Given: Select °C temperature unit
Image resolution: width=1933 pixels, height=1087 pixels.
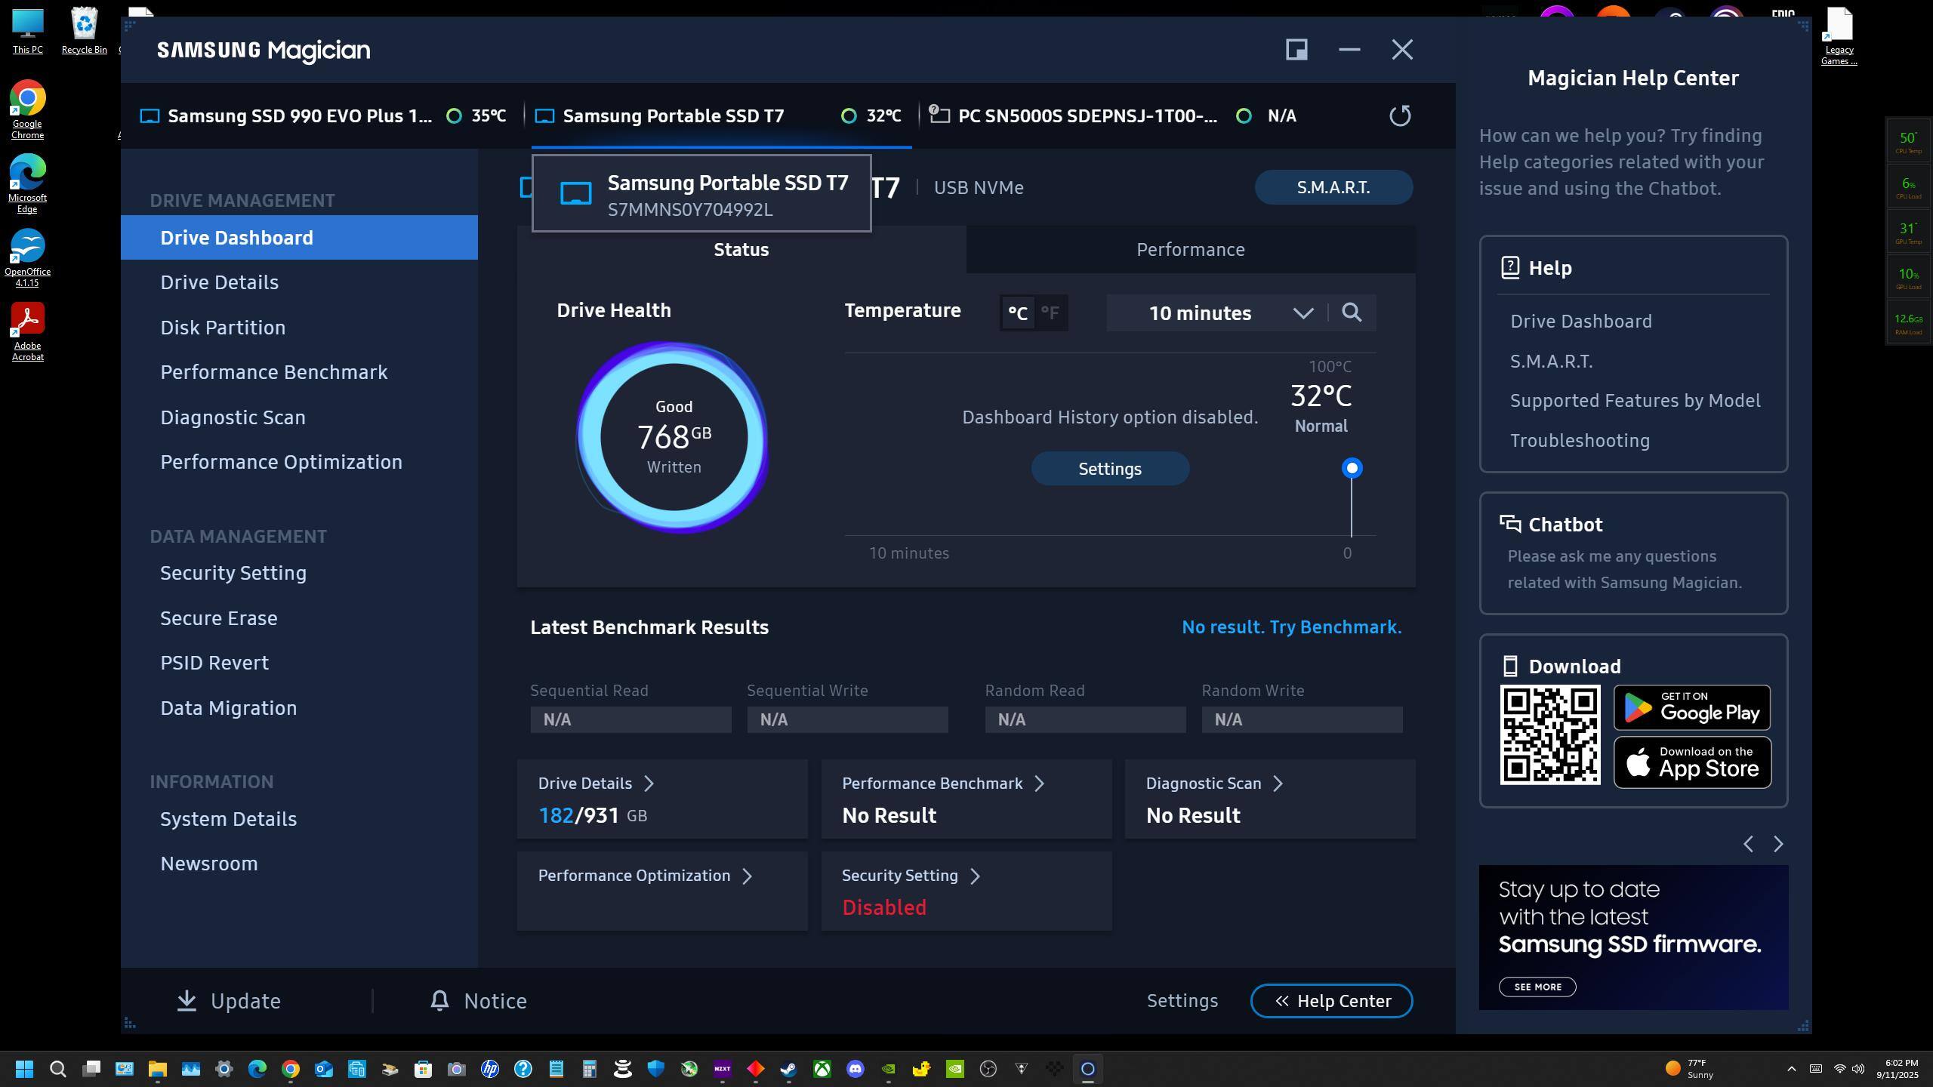Looking at the screenshot, I should [x=1017, y=313].
